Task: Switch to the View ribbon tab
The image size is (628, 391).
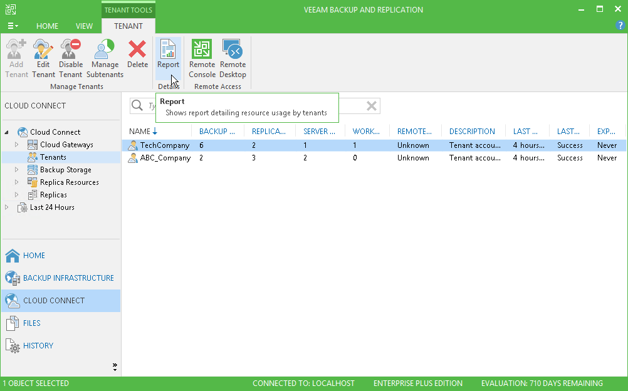Action: tap(84, 26)
